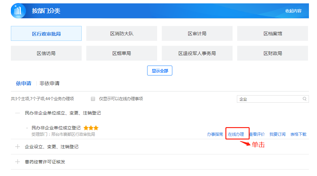
Task: Click the search magnifier icon
Action: click(x=305, y=99)
